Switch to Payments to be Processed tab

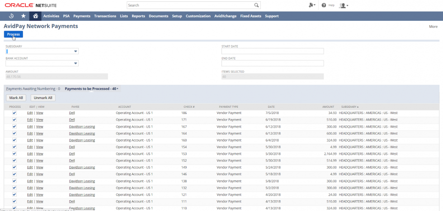[91, 89]
